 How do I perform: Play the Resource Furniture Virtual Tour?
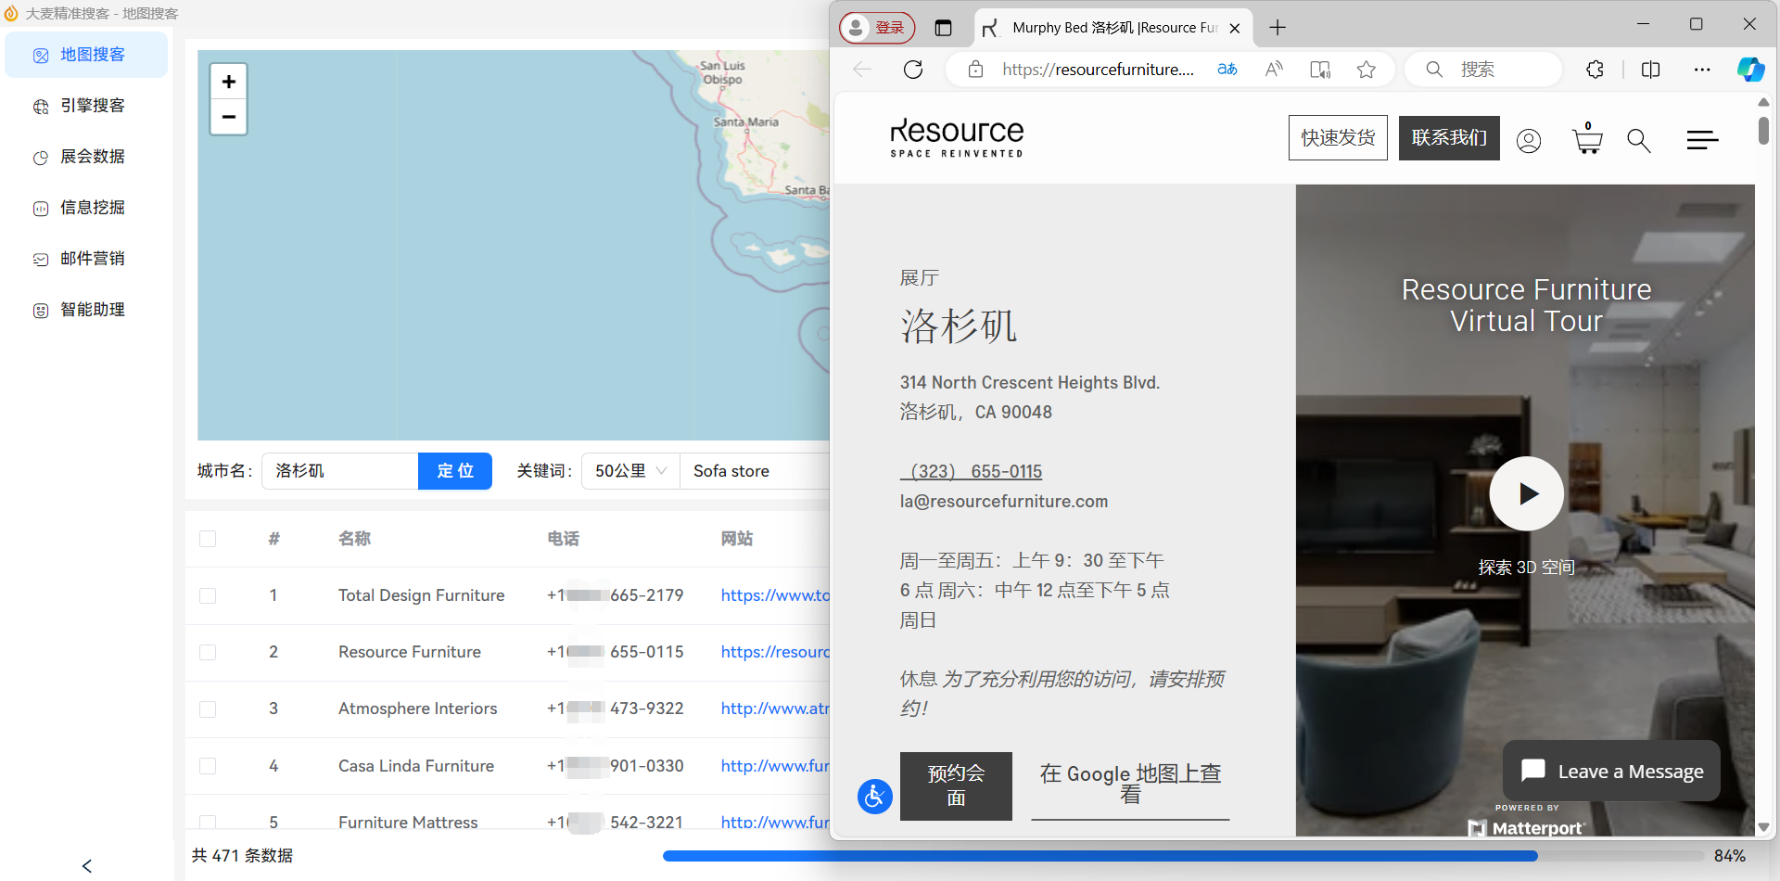tap(1526, 493)
